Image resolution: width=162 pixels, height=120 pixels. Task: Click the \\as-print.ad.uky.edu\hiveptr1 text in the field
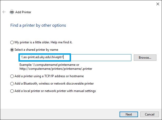click(42, 57)
